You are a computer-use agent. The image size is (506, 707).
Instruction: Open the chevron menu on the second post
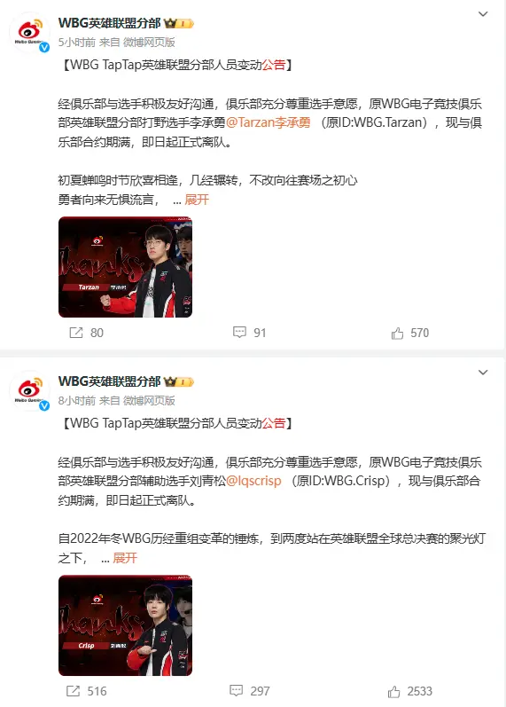click(x=483, y=373)
